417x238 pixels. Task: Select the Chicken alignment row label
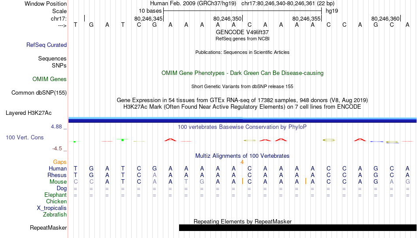click(56, 202)
